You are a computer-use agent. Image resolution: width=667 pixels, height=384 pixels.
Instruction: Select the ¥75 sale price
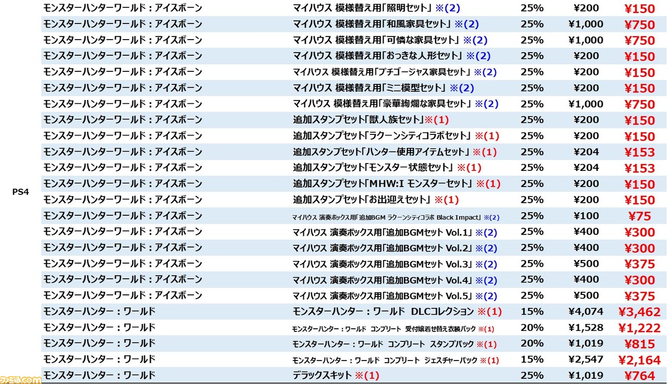tap(639, 217)
